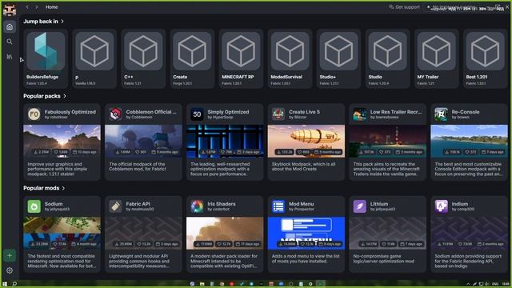Open the Sodium mod title

(54, 204)
